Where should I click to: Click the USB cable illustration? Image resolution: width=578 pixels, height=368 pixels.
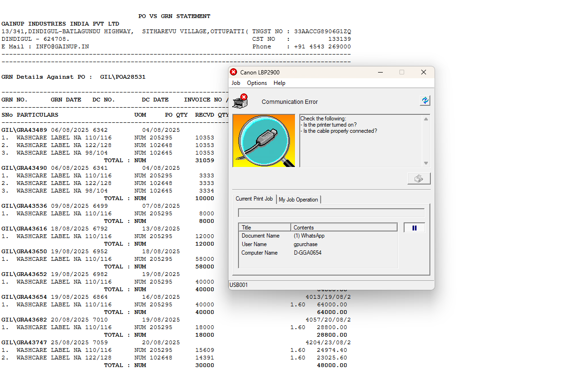point(264,141)
